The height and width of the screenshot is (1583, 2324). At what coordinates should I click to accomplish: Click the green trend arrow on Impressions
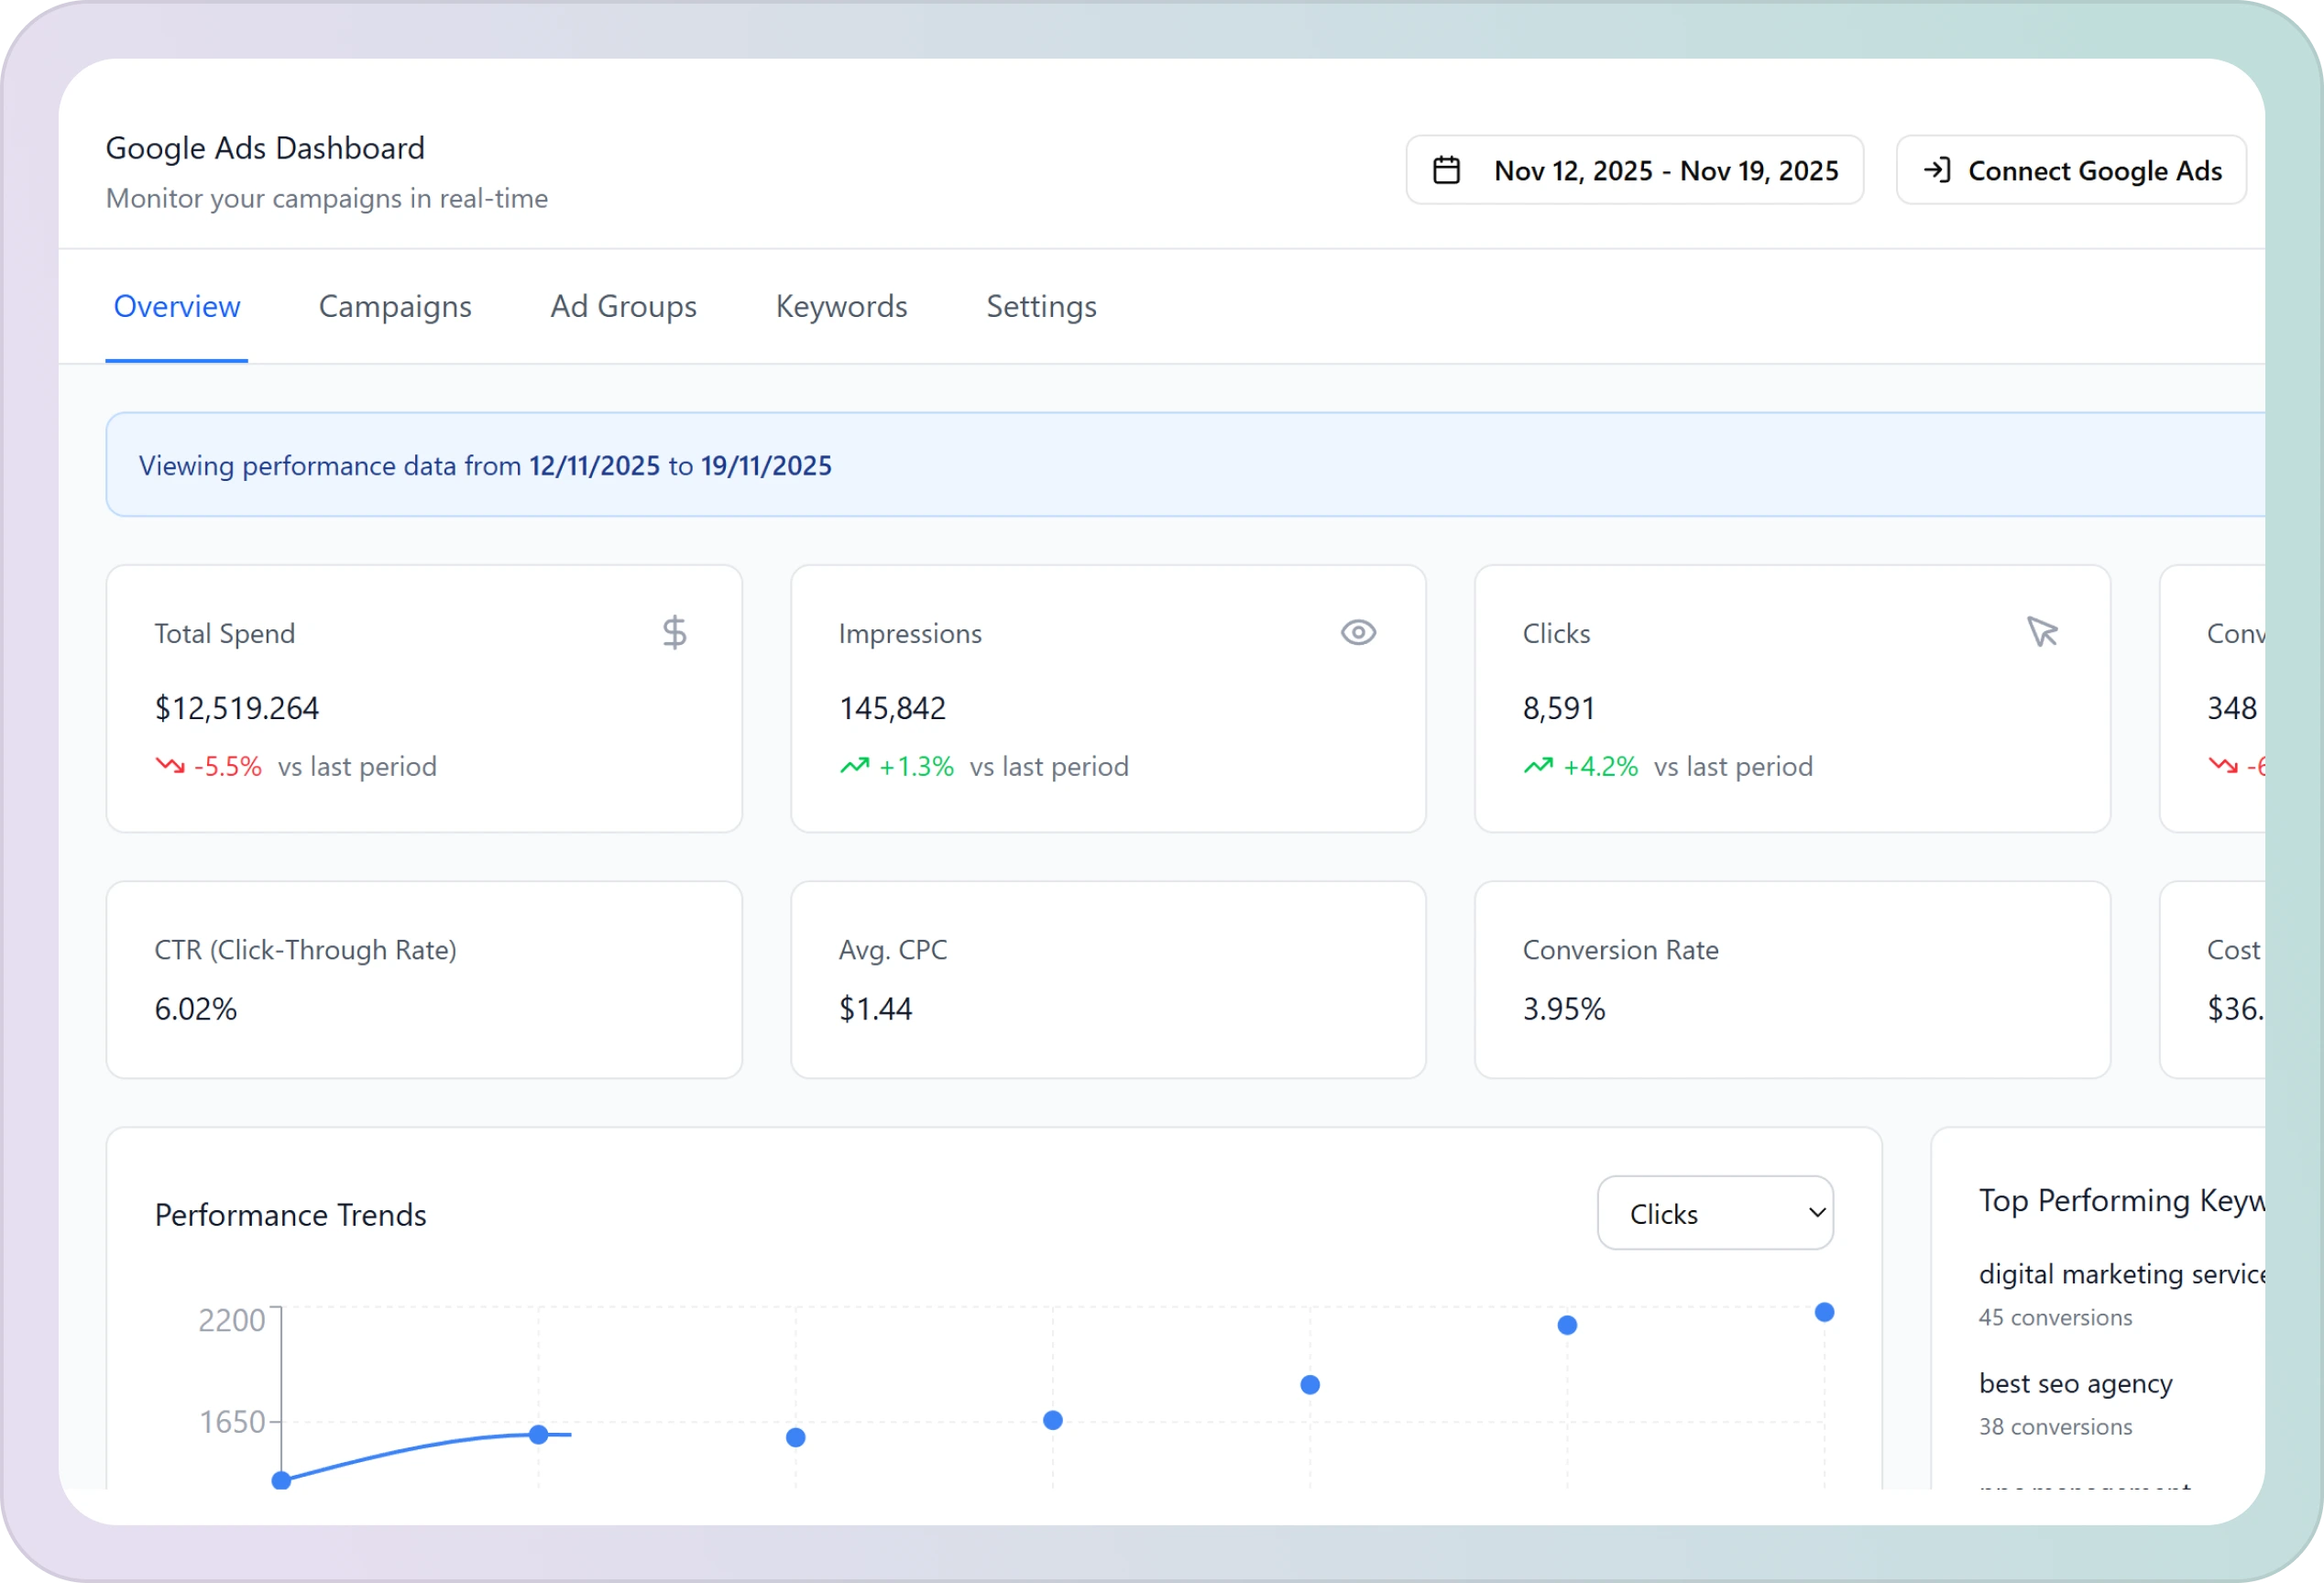coord(854,767)
